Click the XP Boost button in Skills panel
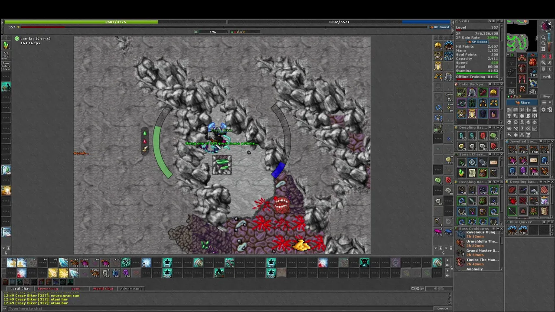555x312 pixels. tap(477, 42)
